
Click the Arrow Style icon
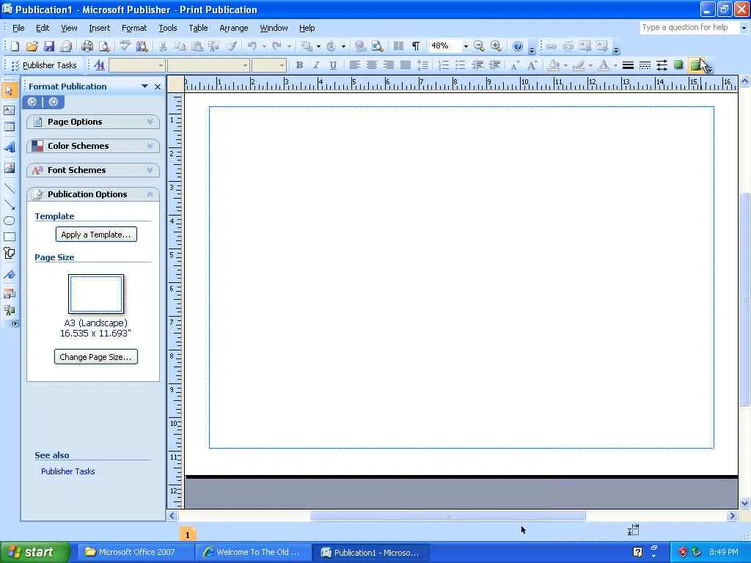coord(662,65)
